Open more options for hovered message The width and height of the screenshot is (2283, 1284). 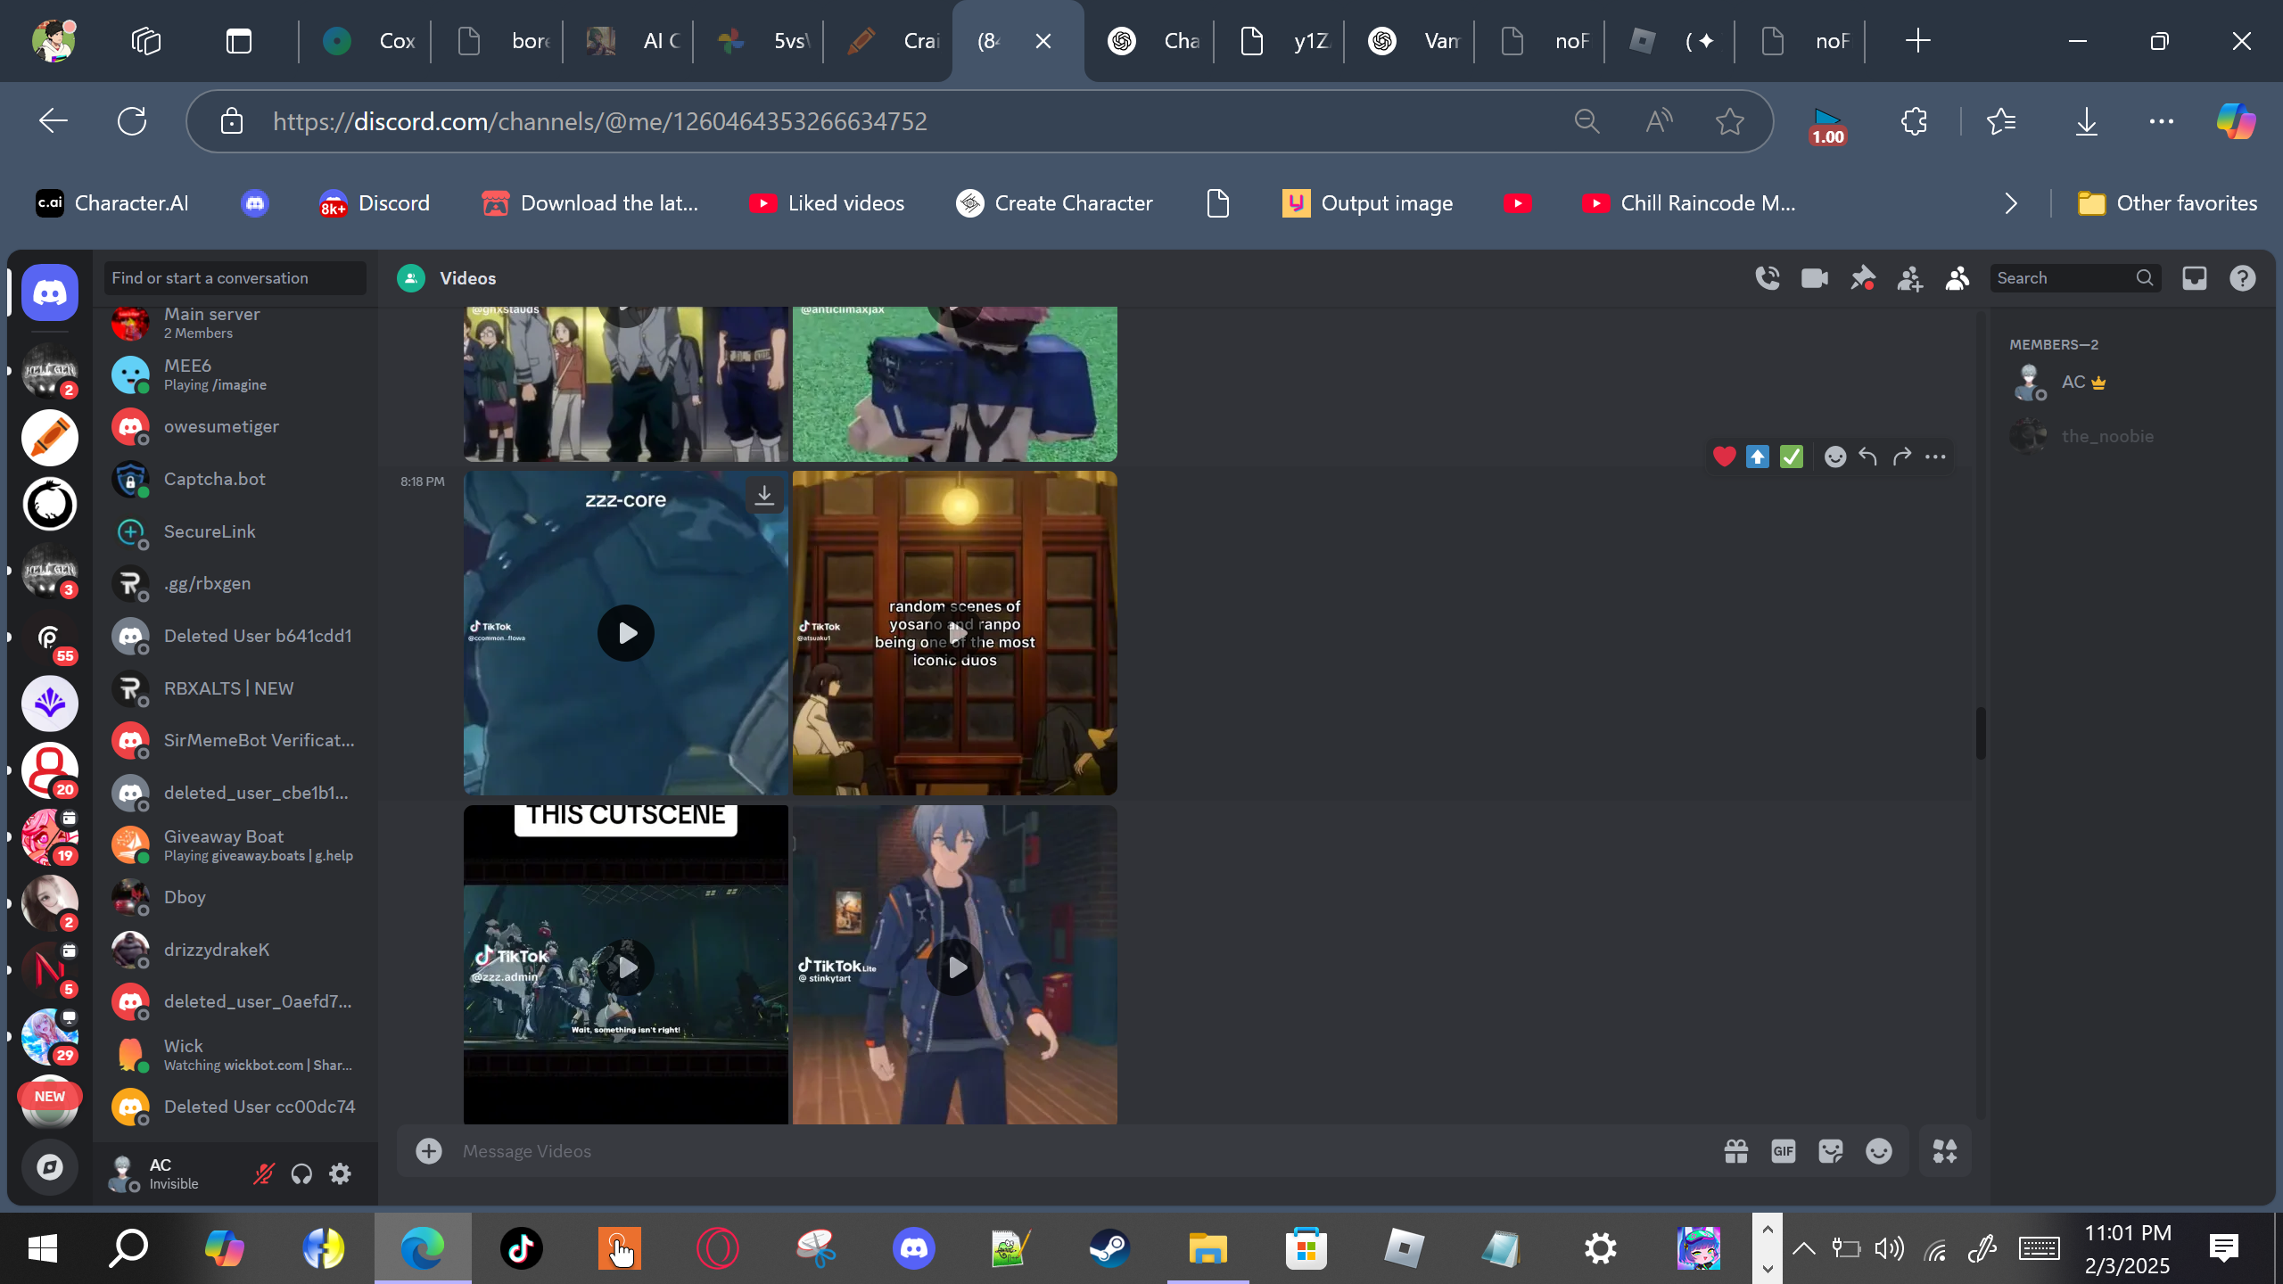click(1935, 457)
